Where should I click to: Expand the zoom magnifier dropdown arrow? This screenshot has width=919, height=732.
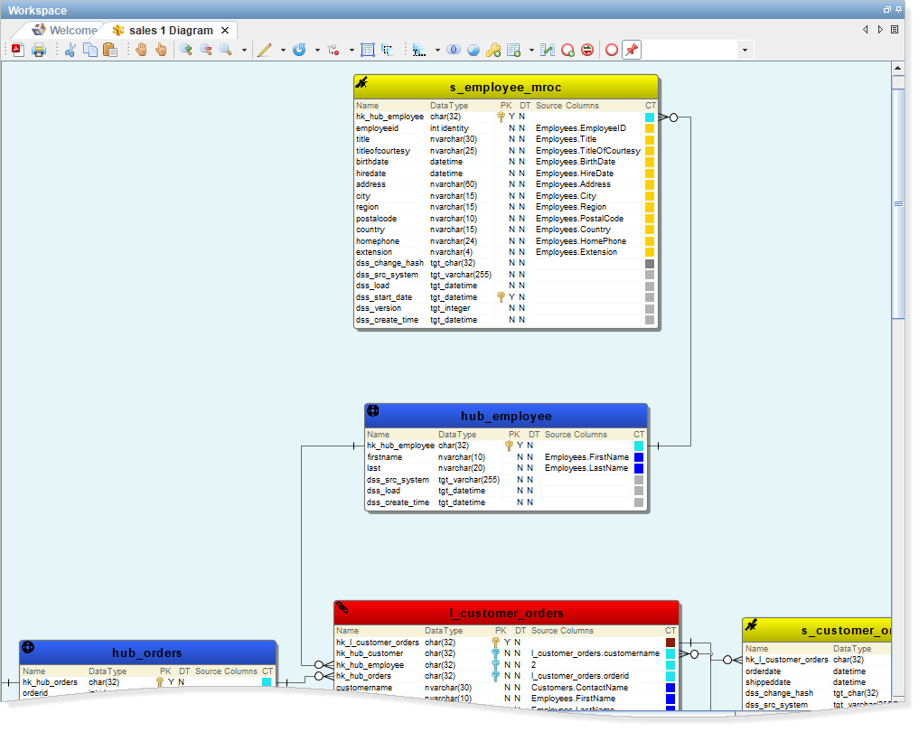[x=244, y=51]
